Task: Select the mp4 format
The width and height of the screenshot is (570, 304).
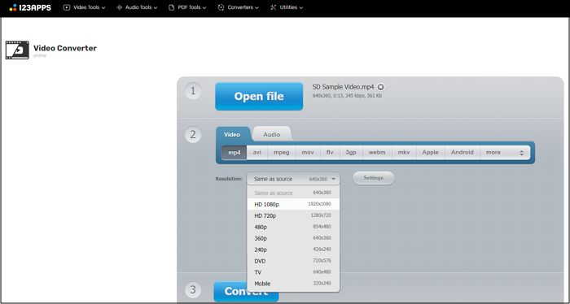Action: (x=235, y=152)
